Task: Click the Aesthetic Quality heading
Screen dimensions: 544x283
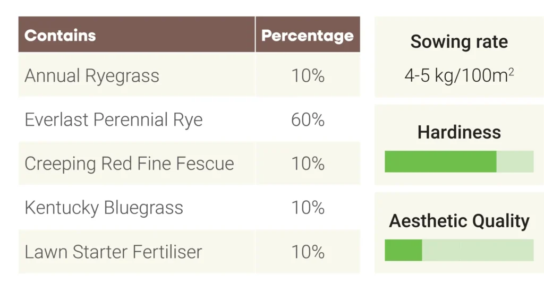Action: click(459, 221)
